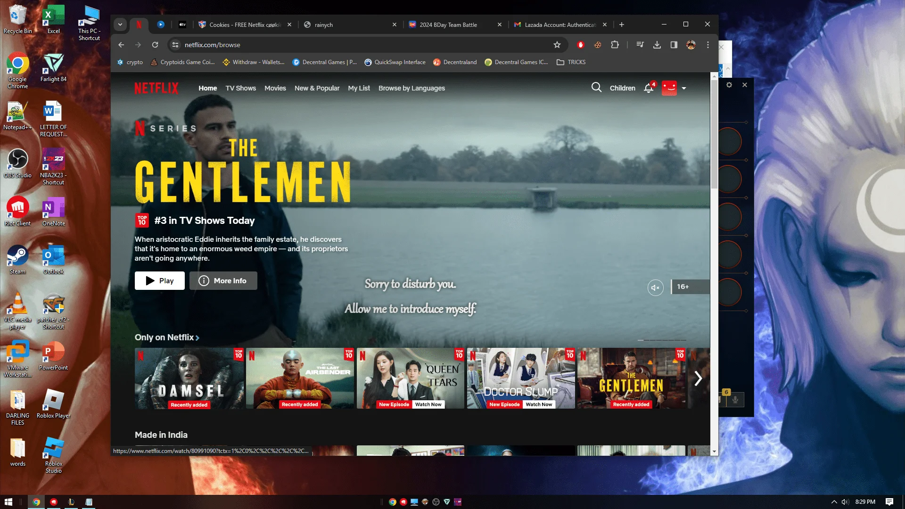905x509 pixels.
Task: Expand the profile menu caret
Action: click(684, 89)
